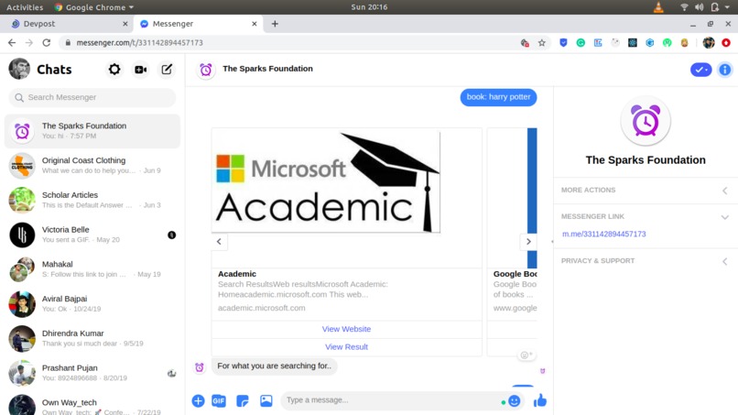Open a new browser tab
This screenshot has height=415, width=738.
[x=275, y=24]
